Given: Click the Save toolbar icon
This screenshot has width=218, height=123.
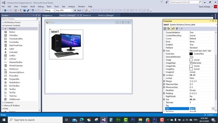Looking at the screenshot, I should click(x=25, y=11).
